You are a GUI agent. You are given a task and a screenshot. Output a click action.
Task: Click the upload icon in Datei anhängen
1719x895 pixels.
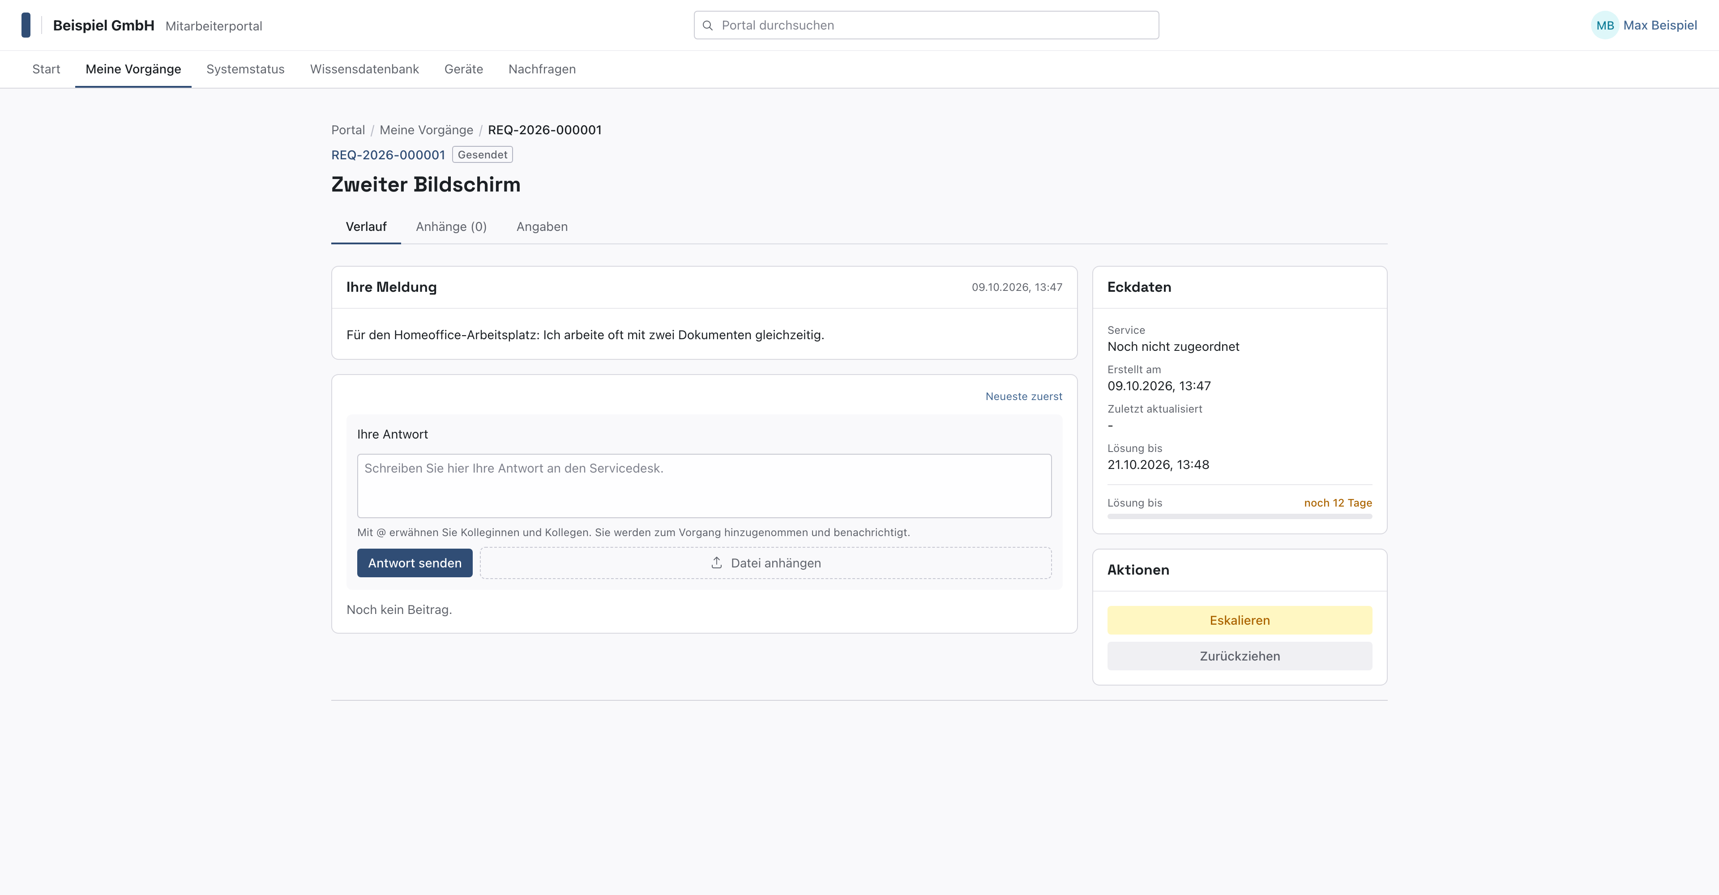[x=717, y=563]
